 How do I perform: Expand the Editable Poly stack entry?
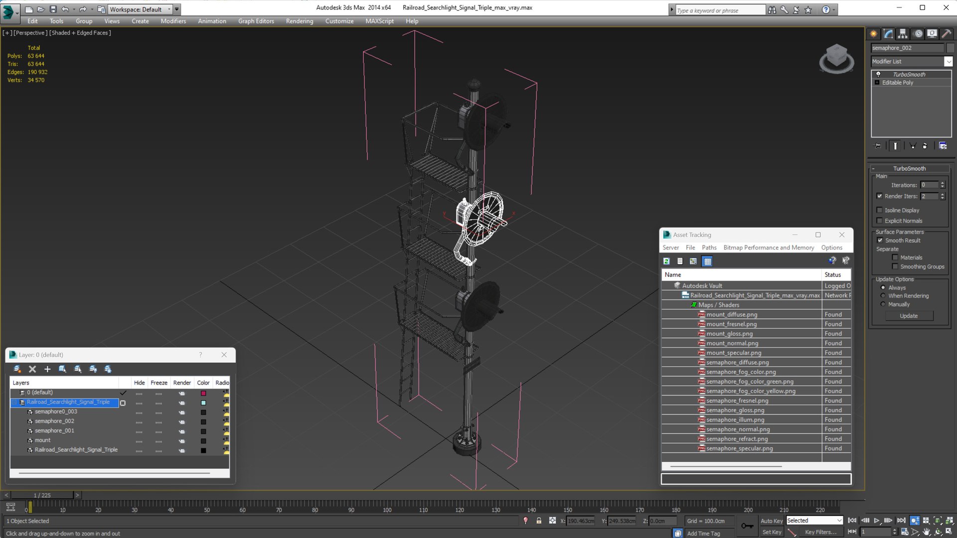click(877, 83)
